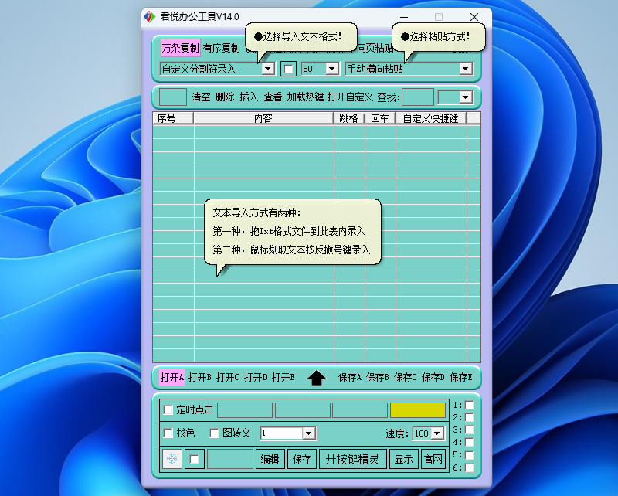Click the 查找 search input field
This screenshot has width=618, height=496.
click(418, 97)
